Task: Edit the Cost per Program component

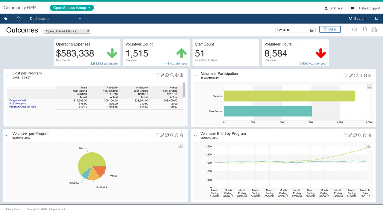Action: coord(162,75)
